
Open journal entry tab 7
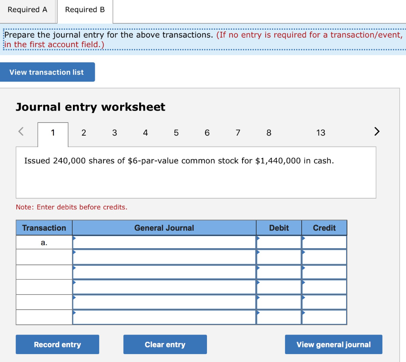(x=238, y=133)
